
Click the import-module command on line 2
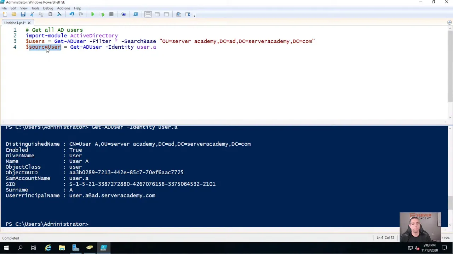[46, 36]
